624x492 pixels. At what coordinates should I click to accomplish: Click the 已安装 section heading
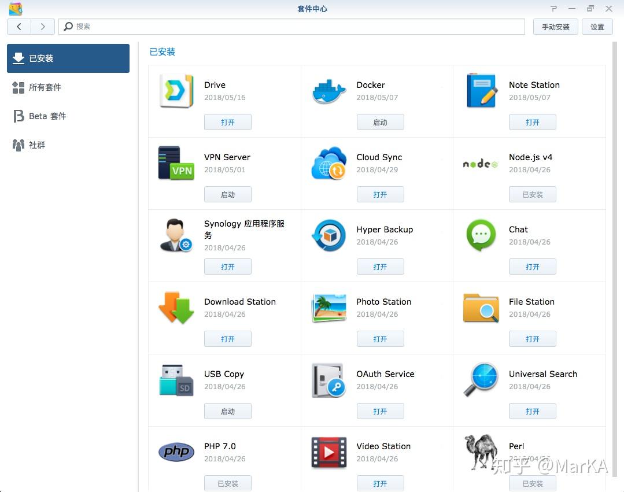tap(163, 51)
